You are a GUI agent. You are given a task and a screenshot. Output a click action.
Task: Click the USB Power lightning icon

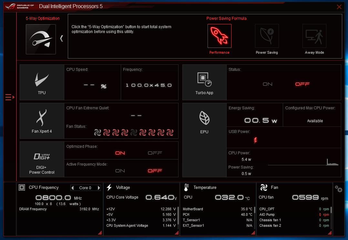click(x=255, y=140)
